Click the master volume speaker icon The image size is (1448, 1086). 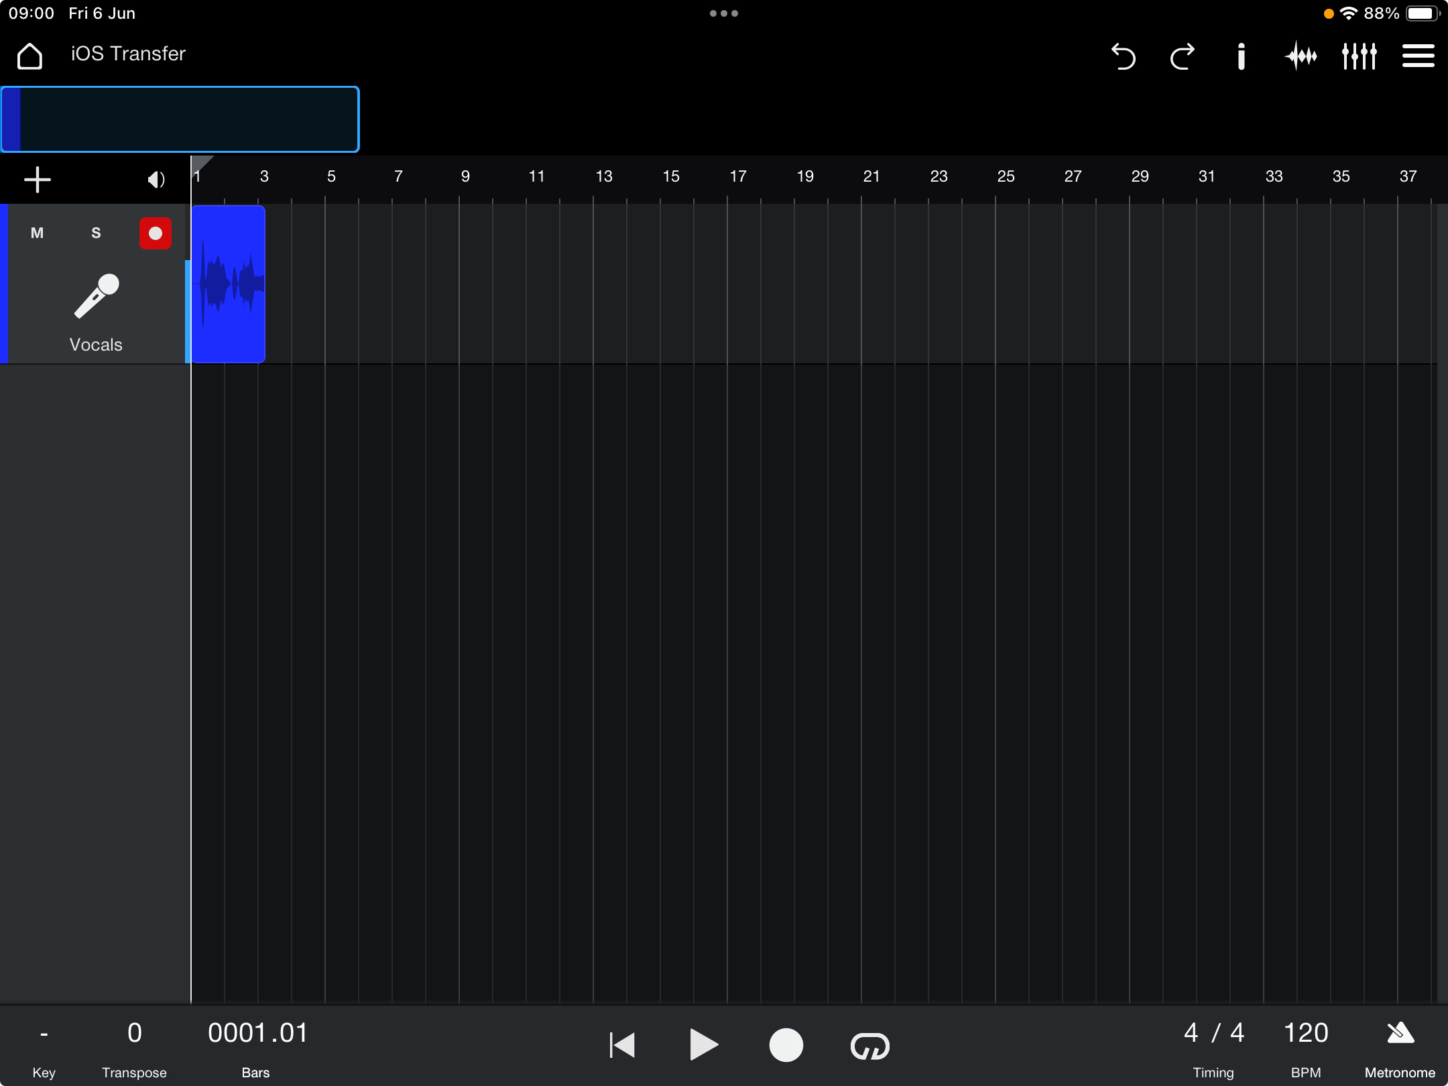pos(156,180)
